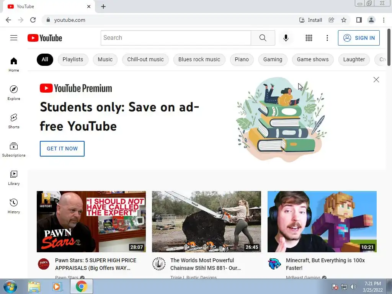Dismiss the YouTube Premium banner
This screenshot has height=294, width=392.
(x=376, y=80)
